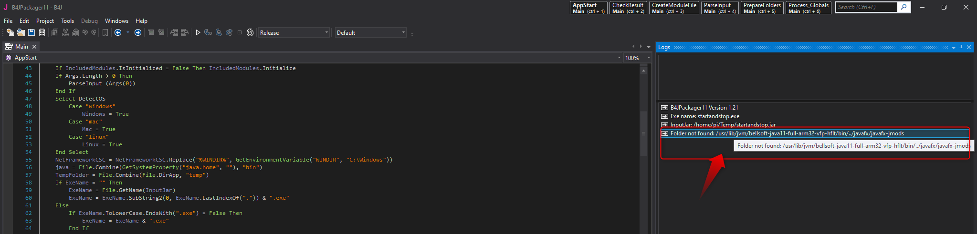Click the new module icon in the toolbar
Image resolution: width=977 pixels, height=234 pixels.
coord(10,33)
